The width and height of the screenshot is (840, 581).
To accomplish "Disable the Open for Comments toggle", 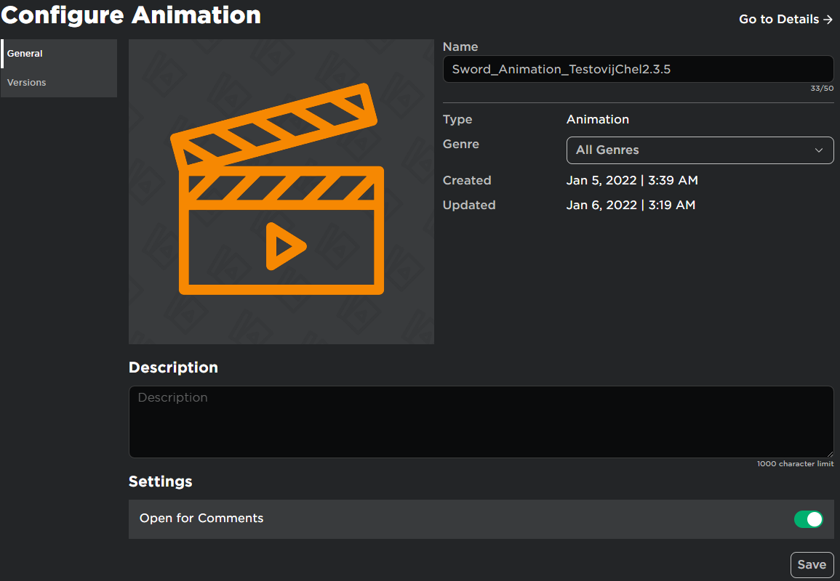I will [808, 519].
